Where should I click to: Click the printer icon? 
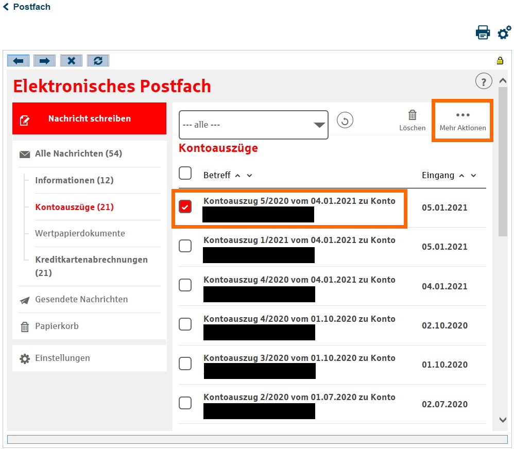(483, 32)
